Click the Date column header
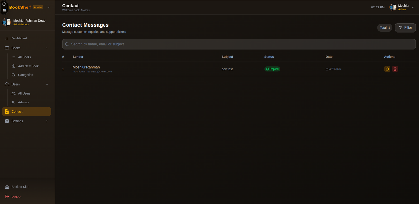The height and width of the screenshot is (204, 419). pos(329,57)
